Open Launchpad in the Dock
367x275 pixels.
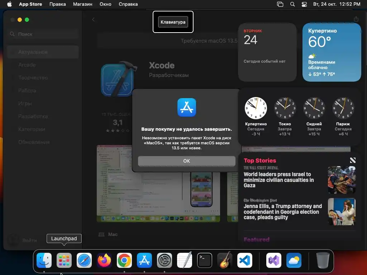coord(64,260)
